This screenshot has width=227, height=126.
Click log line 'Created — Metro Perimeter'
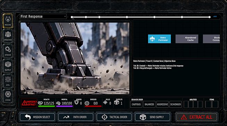(x=158, y=66)
